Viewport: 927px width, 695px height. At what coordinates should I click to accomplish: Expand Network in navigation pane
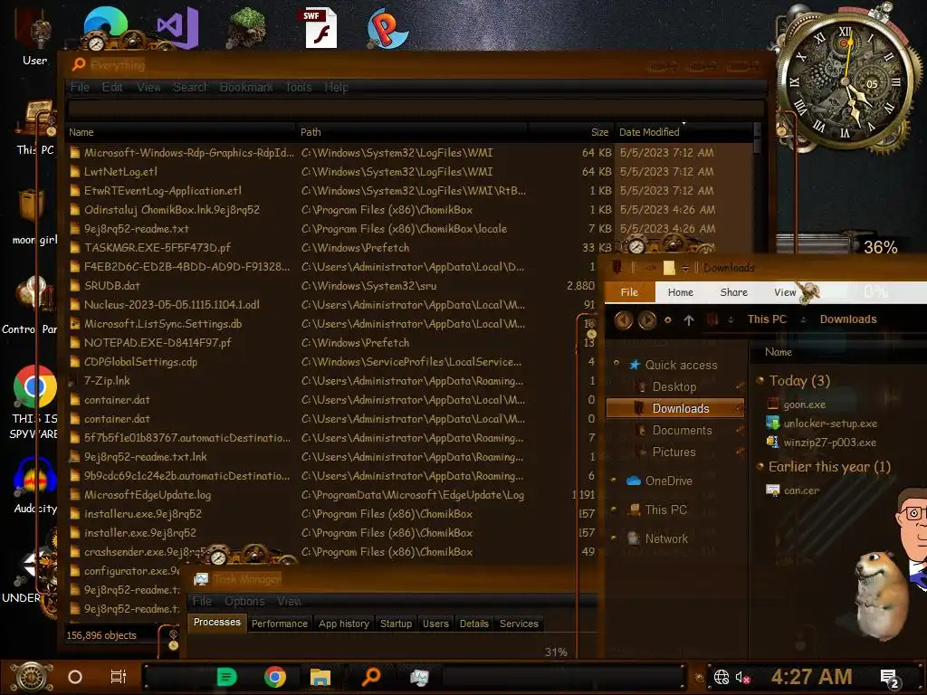[614, 538]
